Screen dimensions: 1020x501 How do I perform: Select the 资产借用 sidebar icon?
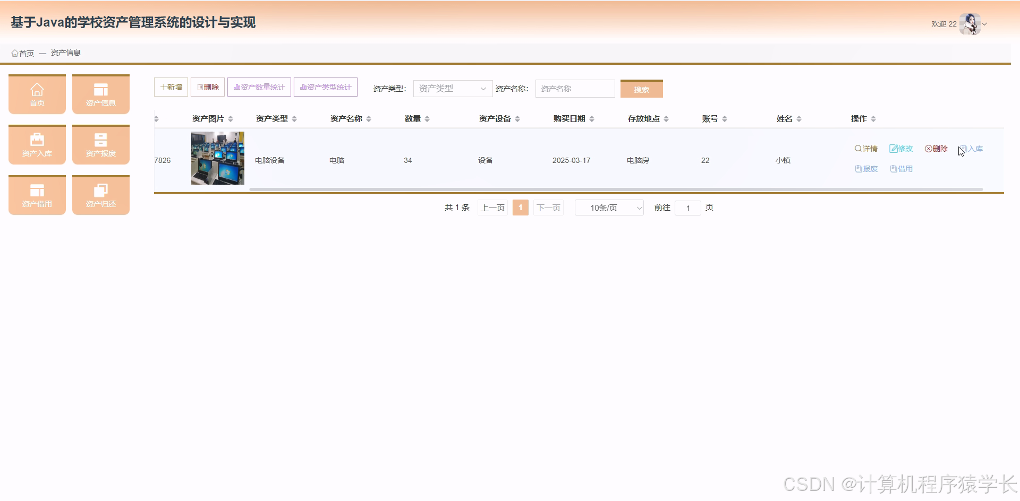coord(37,195)
